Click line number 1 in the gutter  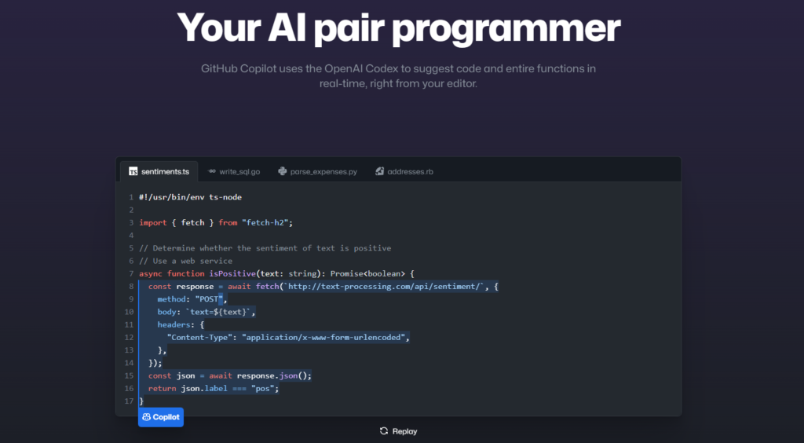[x=131, y=197]
